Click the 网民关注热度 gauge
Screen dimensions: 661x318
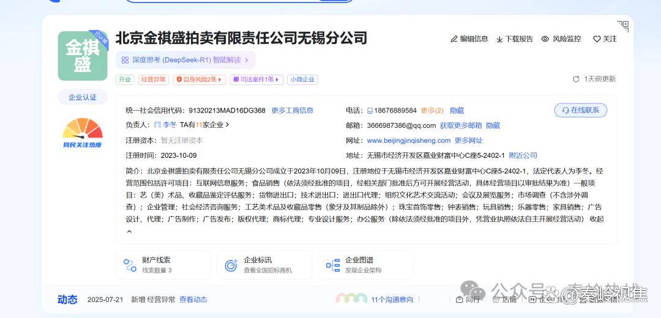(x=83, y=133)
